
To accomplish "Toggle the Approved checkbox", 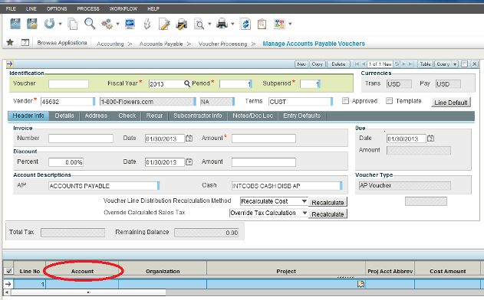I will tap(345, 101).
